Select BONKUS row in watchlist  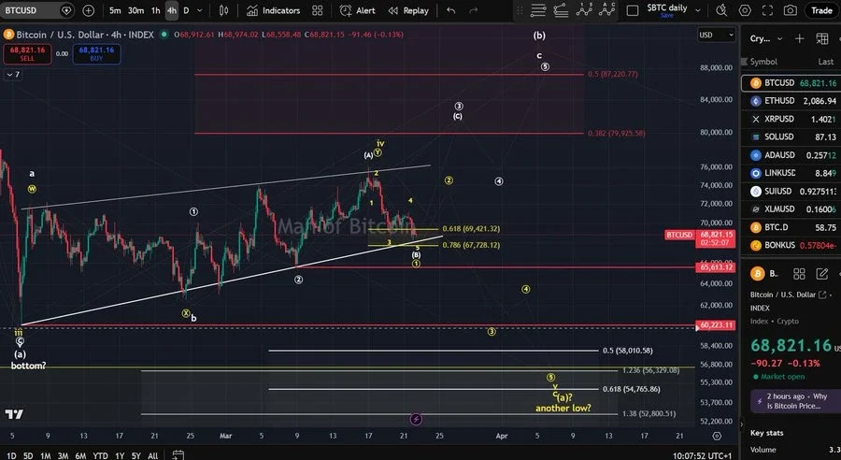[791, 245]
